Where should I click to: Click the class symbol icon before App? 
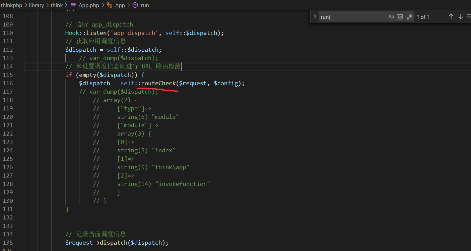[110, 5]
